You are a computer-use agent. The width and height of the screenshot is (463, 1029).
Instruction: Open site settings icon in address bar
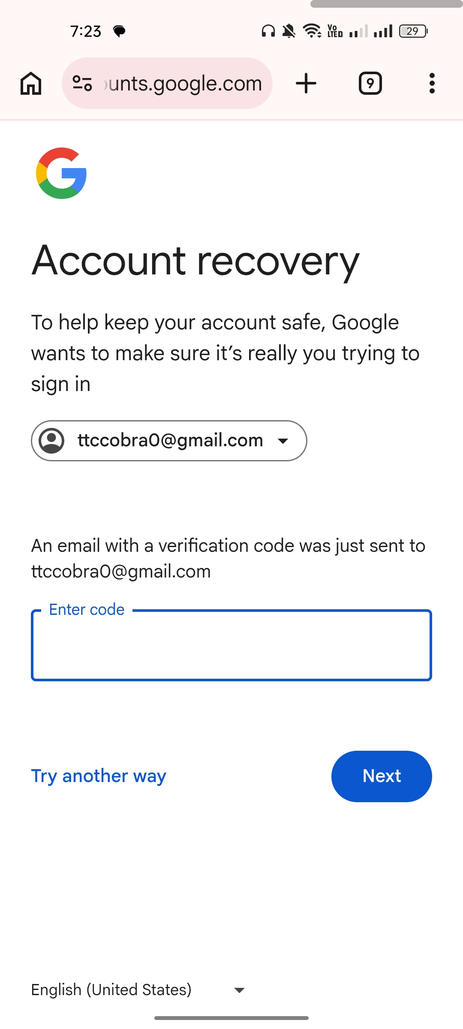82,83
